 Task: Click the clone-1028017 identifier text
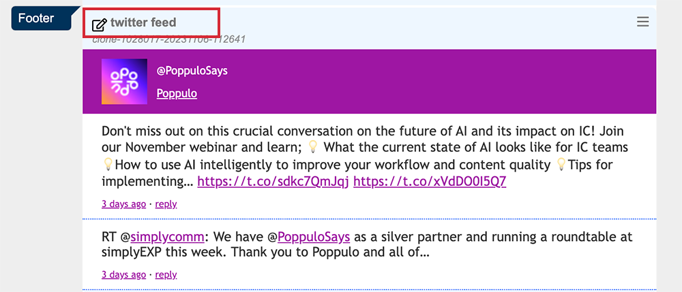tap(169, 39)
